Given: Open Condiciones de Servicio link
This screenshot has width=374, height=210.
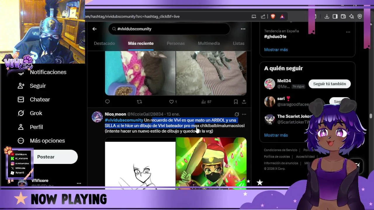Looking at the screenshot, I should click(x=280, y=150).
